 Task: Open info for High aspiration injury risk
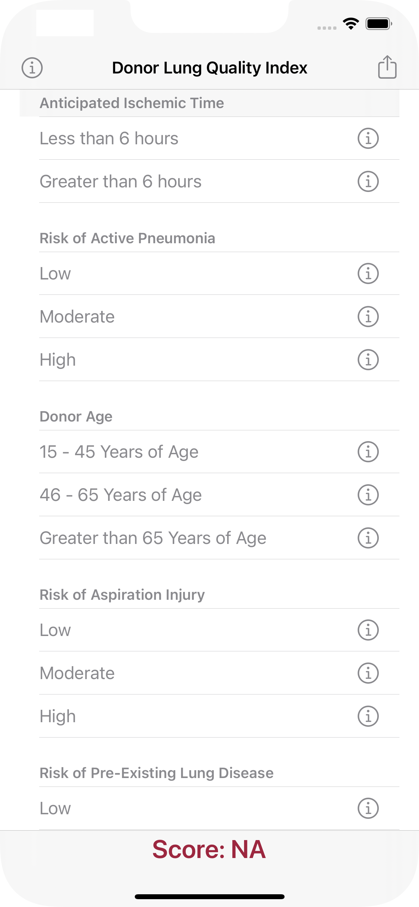(368, 716)
